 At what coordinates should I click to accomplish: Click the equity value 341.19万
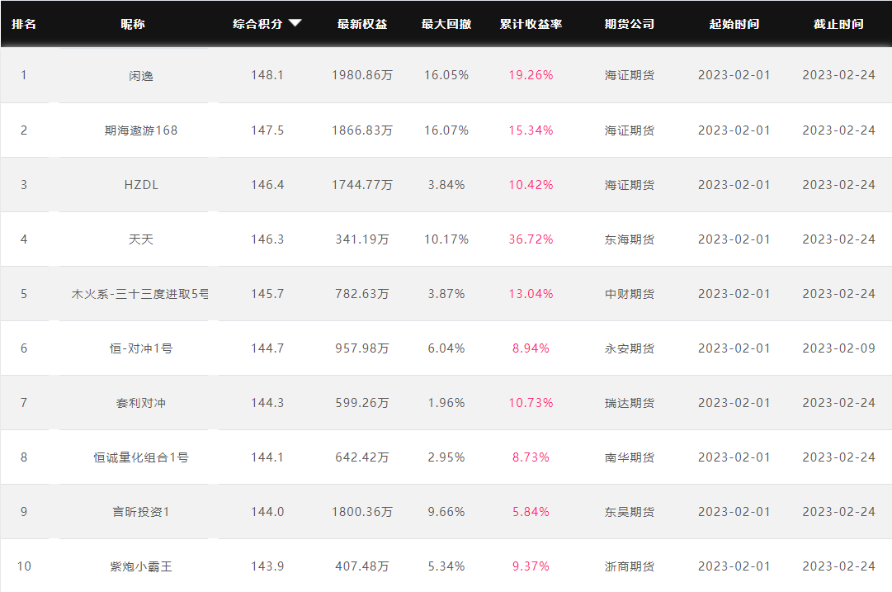click(361, 239)
